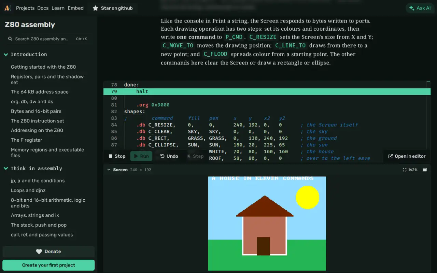
Task: Open The 64 KB address space page
Action: pyautogui.click(x=40, y=92)
